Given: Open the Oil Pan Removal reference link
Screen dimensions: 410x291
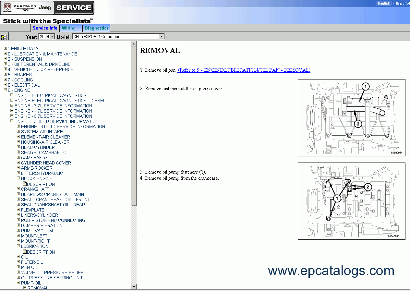Looking at the screenshot, I should [244, 70].
